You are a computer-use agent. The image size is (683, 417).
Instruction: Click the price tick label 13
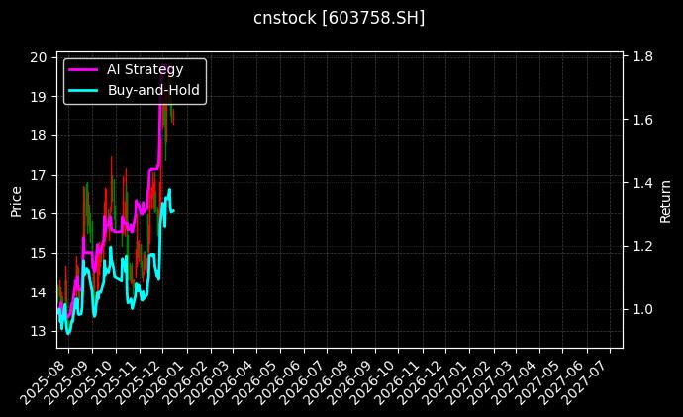[38, 331]
